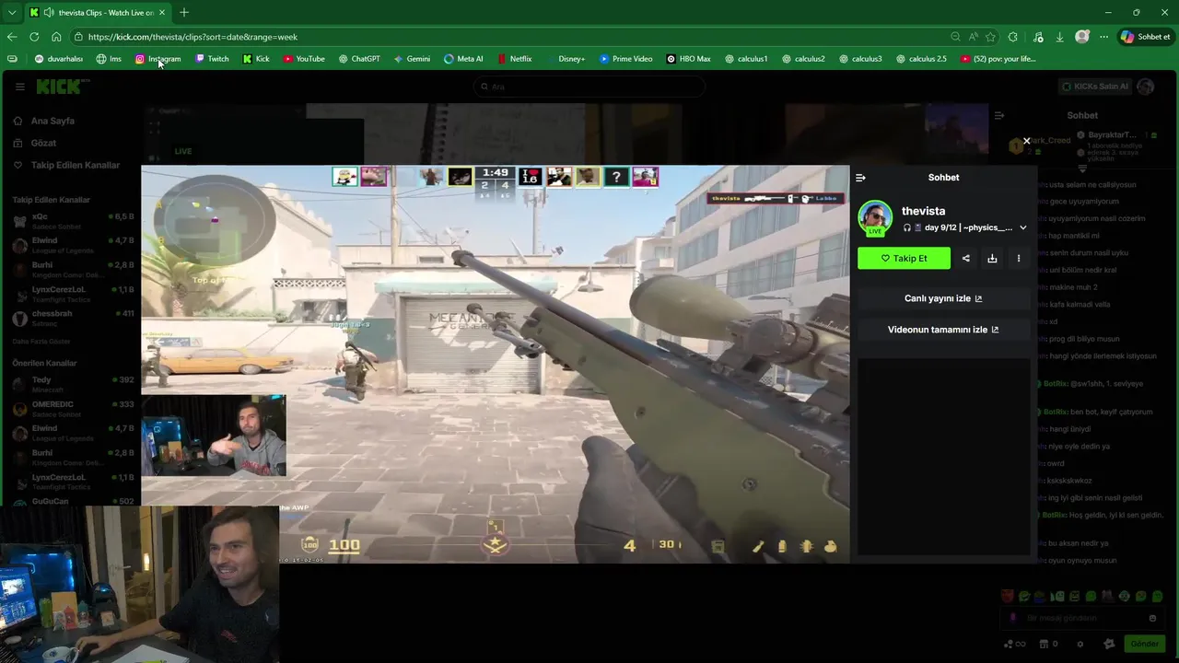Viewport: 1179px width, 663px height.
Task: Open the tab search dropdown arrow
Action: 12,12
